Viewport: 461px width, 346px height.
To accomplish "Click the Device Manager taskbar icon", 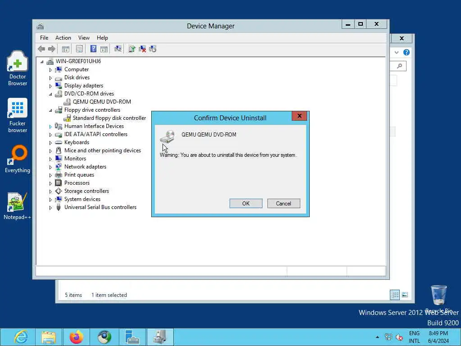I will point(160,337).
